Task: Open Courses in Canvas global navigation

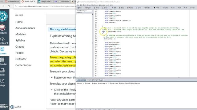Action: point(3,51)
